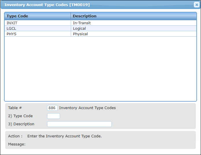This screenshot has width=201, height=155.
Task: Click the dialog title bar text TM0019
Action: click(x=79, y=5)
